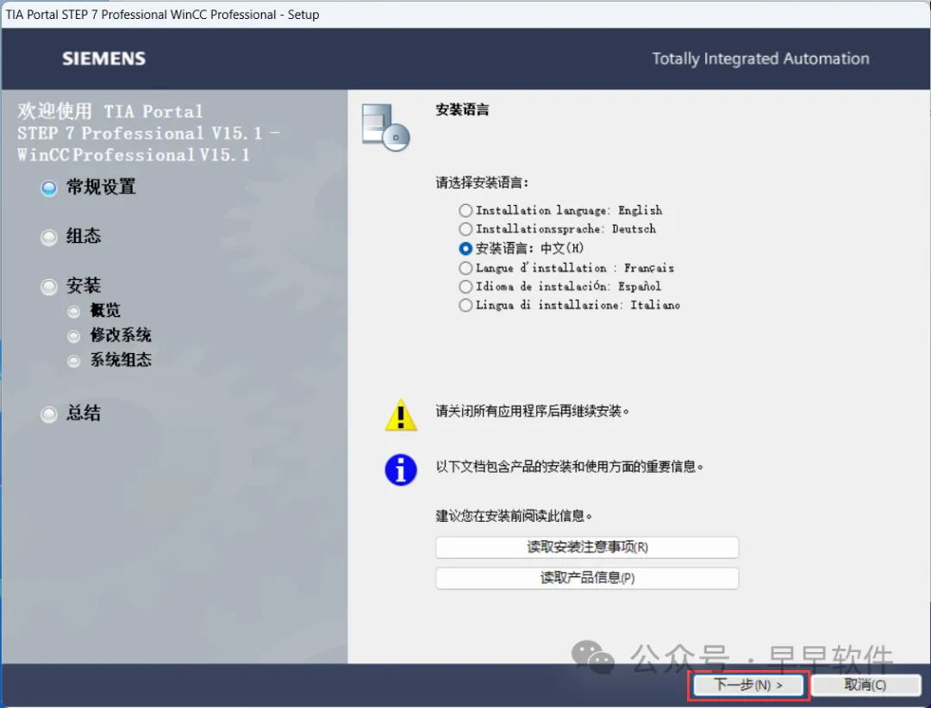Click the yellow warning triangle icon
Screen dimensions: 931x708
(x=401, y=415)
